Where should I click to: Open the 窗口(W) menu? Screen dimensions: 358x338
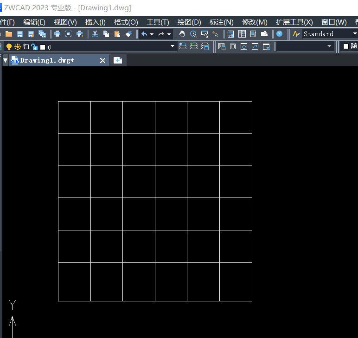click(x=334, y=22)
